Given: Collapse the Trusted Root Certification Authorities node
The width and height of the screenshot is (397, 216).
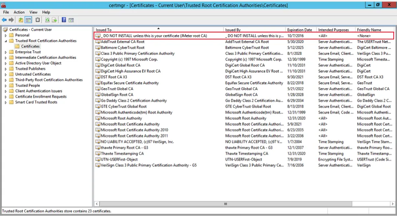Looking at the screenshot, I should pyautogui.click(x=6, y=41).
